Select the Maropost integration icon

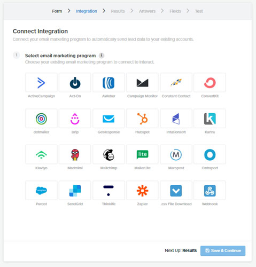[176, 154]
